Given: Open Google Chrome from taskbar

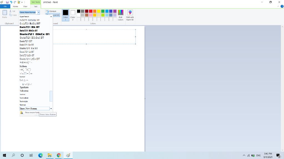Looking at the screenshot, I should tap(59, 155).
